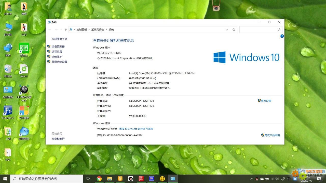
Task: Open File Explorer from the taskbar
Action: 110,179
